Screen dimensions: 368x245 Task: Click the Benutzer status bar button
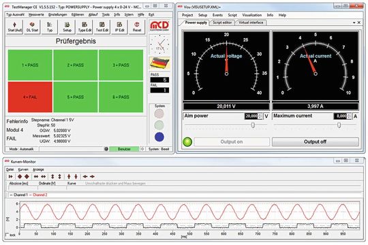124,149
